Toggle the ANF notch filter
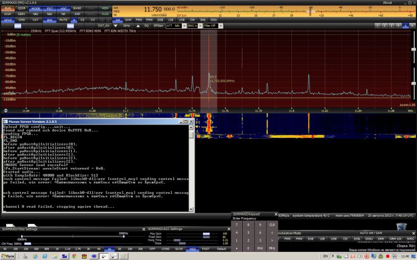 coord(77,14)
